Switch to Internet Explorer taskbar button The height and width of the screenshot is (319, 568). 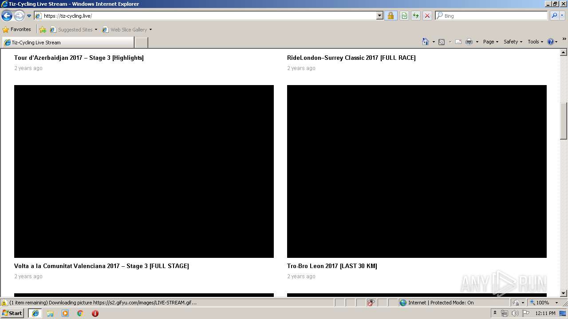point(35,313)
